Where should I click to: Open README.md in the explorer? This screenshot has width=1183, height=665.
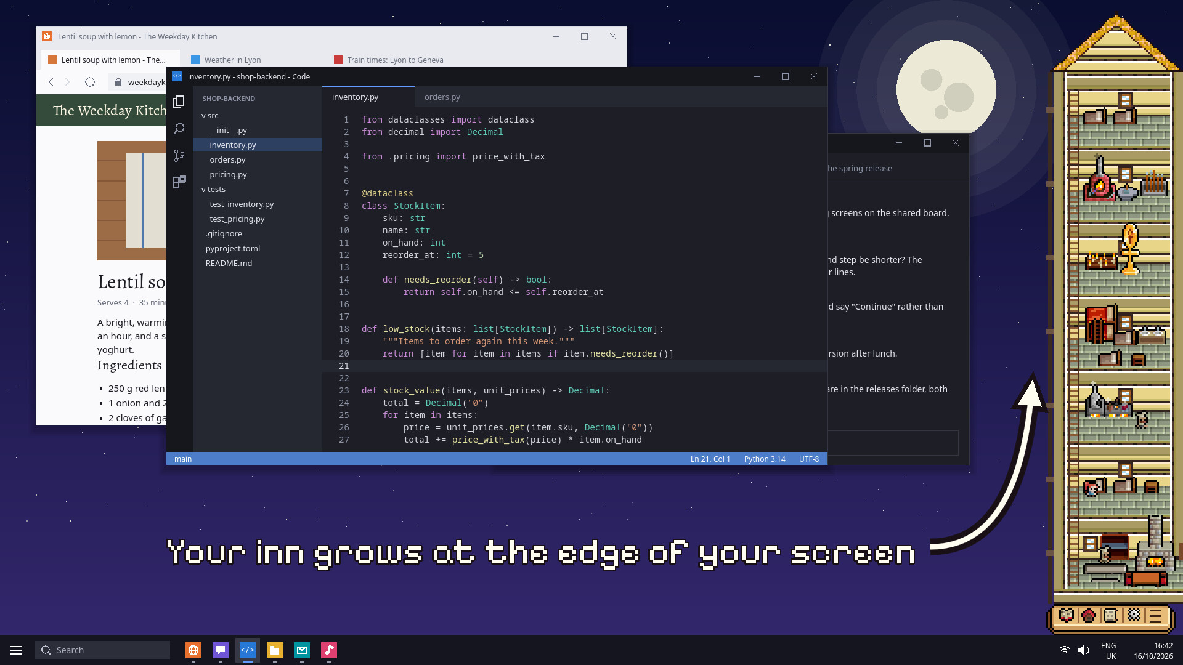point(258,264)
